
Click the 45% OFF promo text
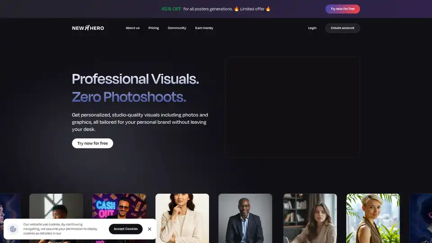pyautogui.click(x=171, y=9)
